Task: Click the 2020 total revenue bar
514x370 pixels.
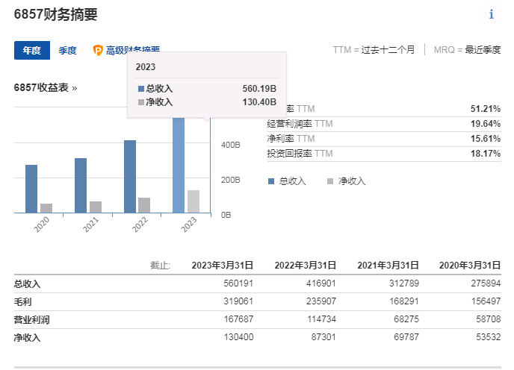Action: (31, 189)
